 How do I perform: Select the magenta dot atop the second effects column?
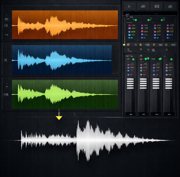click(142, 25)
